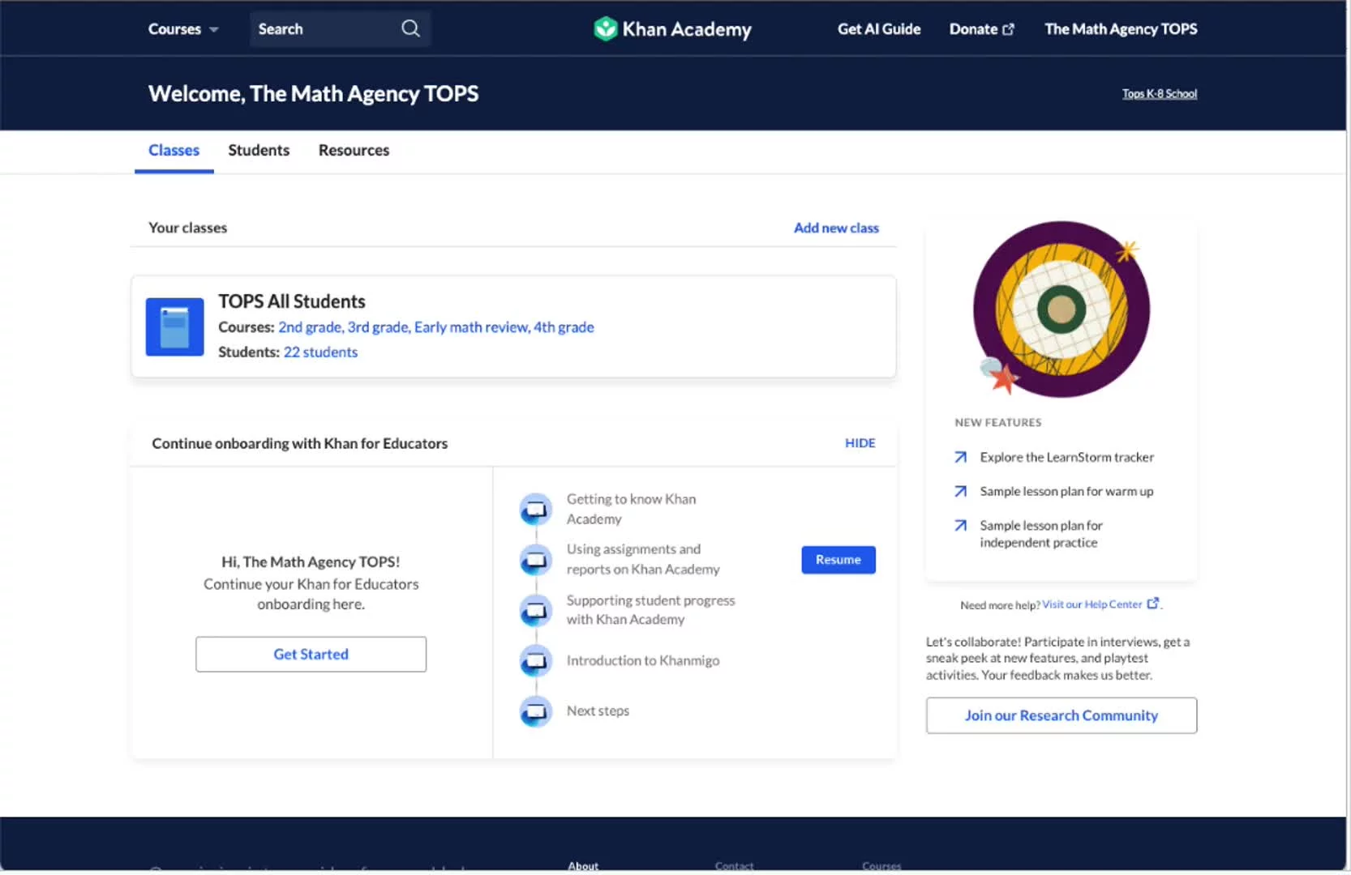Click the Donate external link icon
The width and height of the screenshot is (1351, 875).
coord(1008,29)
